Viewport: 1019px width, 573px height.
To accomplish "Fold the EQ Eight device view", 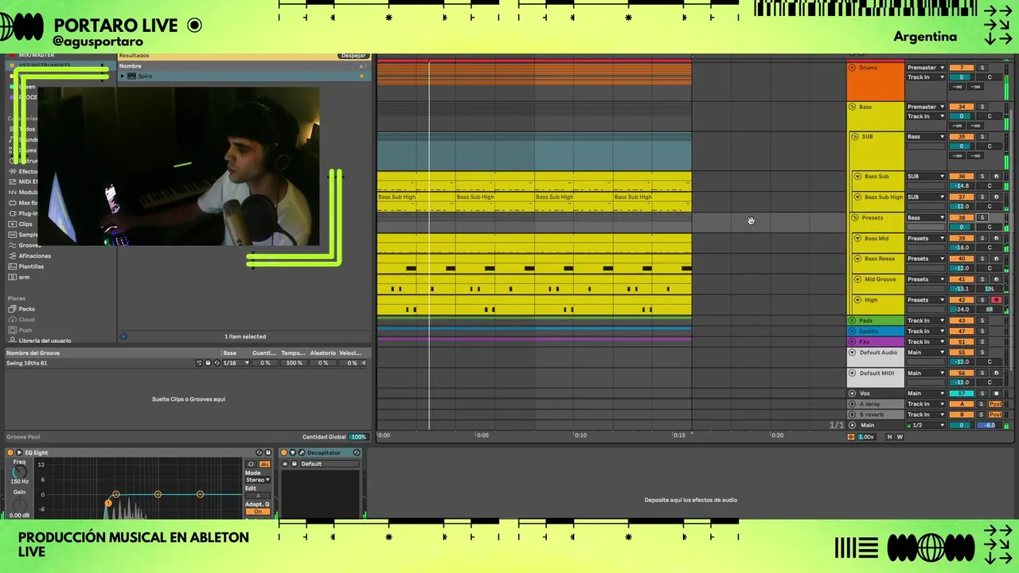I will [19, 453].
